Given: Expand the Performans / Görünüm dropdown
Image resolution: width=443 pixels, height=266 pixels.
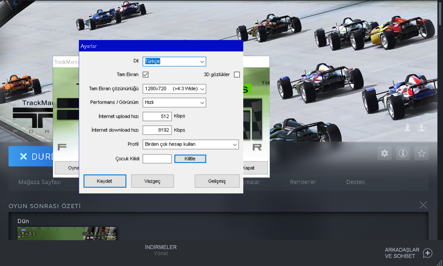Looking at the screenshot, I should (x=174, y=103).
